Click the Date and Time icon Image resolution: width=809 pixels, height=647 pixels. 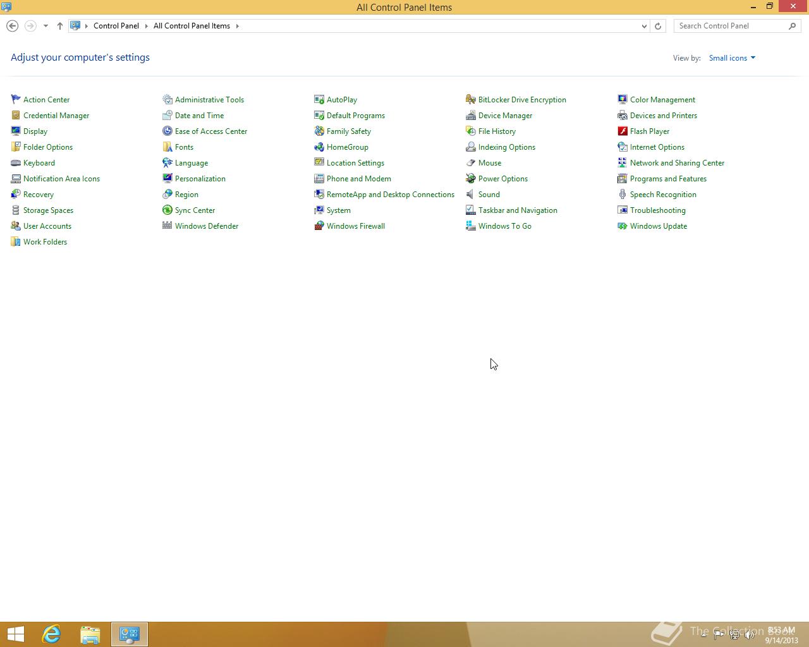point(167,115)
